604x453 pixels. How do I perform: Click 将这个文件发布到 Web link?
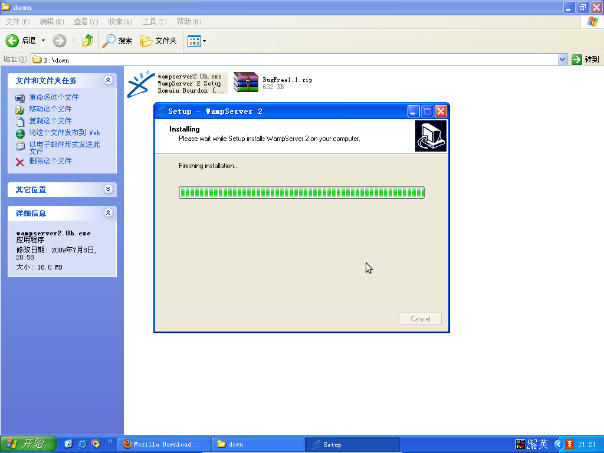click(65, 133)
